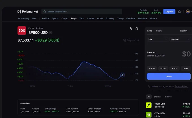Click the NVDA-USD Nvidia logo icon
The width and height of the screenshot is (192, 118).
coord(149,115)
